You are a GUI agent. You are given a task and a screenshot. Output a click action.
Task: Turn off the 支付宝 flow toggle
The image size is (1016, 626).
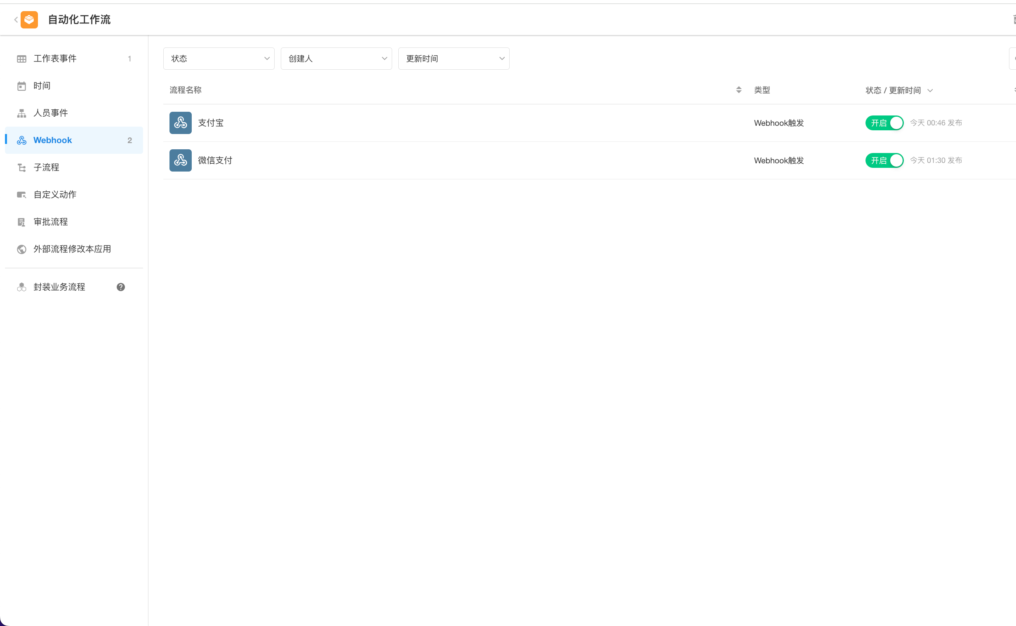click(884, 123)
